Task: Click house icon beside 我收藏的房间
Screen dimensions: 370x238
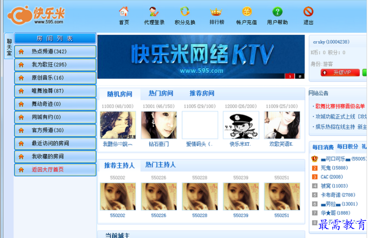Action: coord(21,157)
